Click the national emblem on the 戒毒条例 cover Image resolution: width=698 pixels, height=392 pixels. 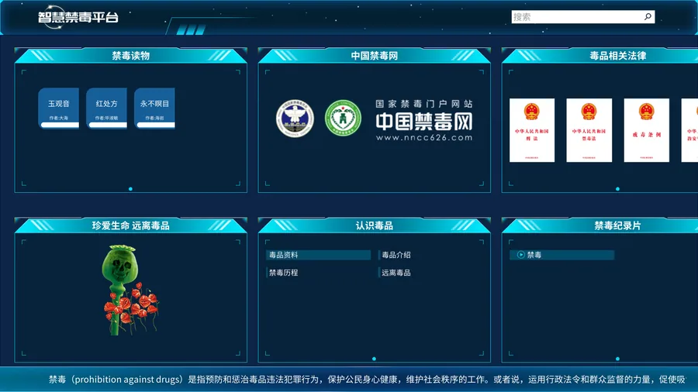[646, 112]
